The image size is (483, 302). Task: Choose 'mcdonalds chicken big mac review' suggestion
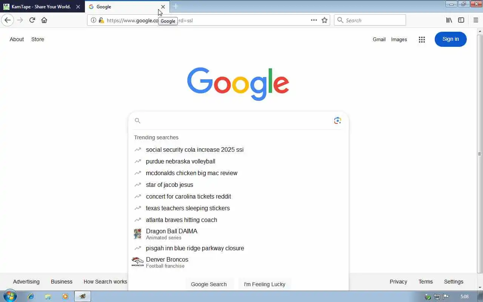pos(238,173)
